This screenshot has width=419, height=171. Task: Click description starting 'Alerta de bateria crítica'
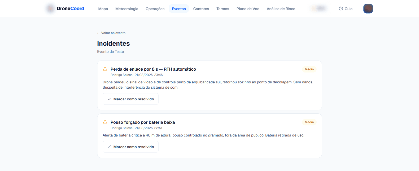tap(203, 135)
